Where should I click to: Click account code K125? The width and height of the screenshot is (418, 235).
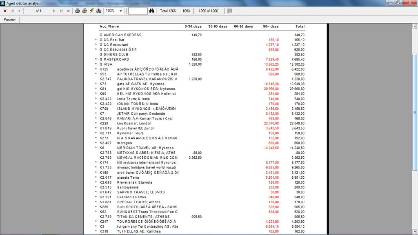click(104, 69)
